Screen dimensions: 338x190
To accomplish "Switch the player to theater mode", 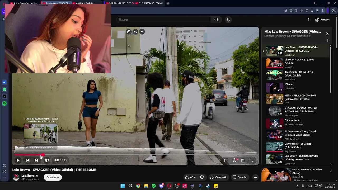I will pyautogui.click(x=243, y=160).
